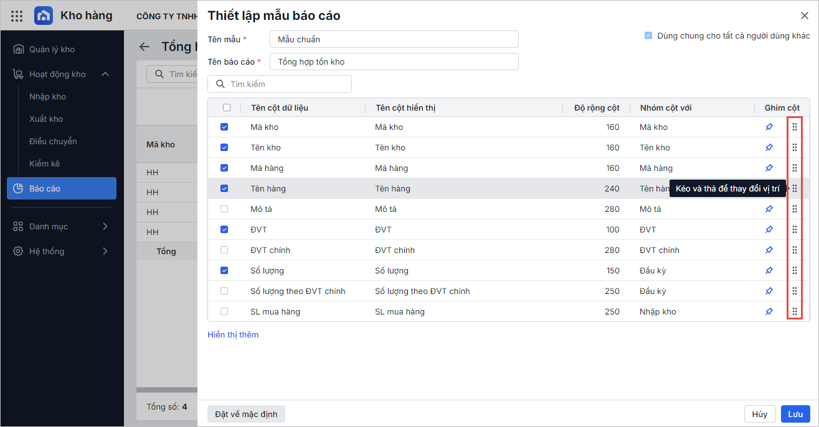Viewport: 819px width, 427px height.
Task: Toggle the select-all header checkbox
Action: pos(227,108)
